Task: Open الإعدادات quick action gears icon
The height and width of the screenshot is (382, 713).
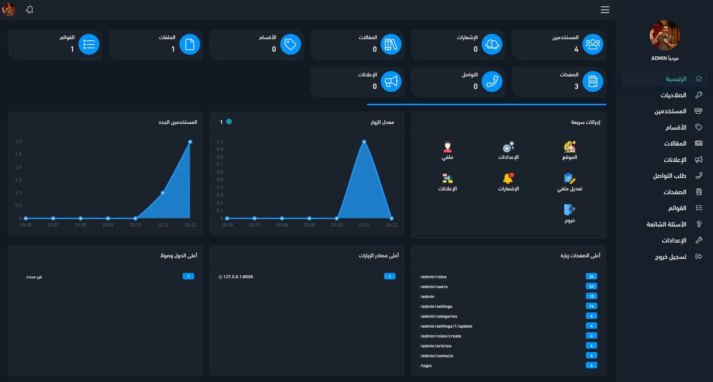Action: (x=509, y=147)
